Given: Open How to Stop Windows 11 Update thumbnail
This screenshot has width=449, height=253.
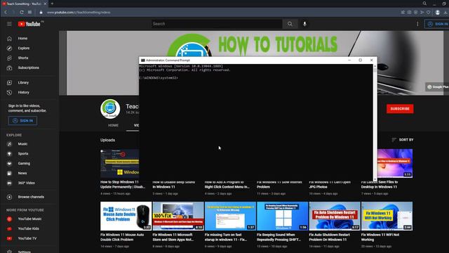Looking at the screenshot, I should click(119, 164).
